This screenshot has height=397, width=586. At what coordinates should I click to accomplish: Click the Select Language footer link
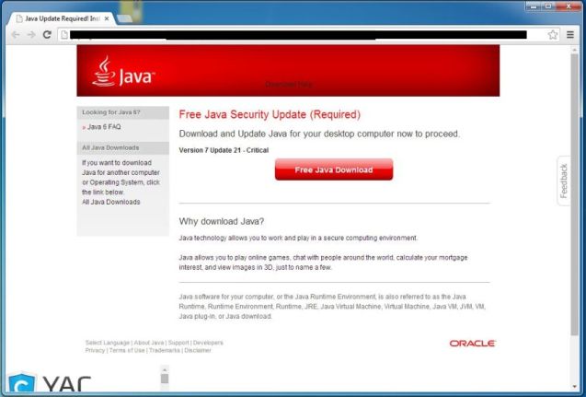[x=108, y=343]
